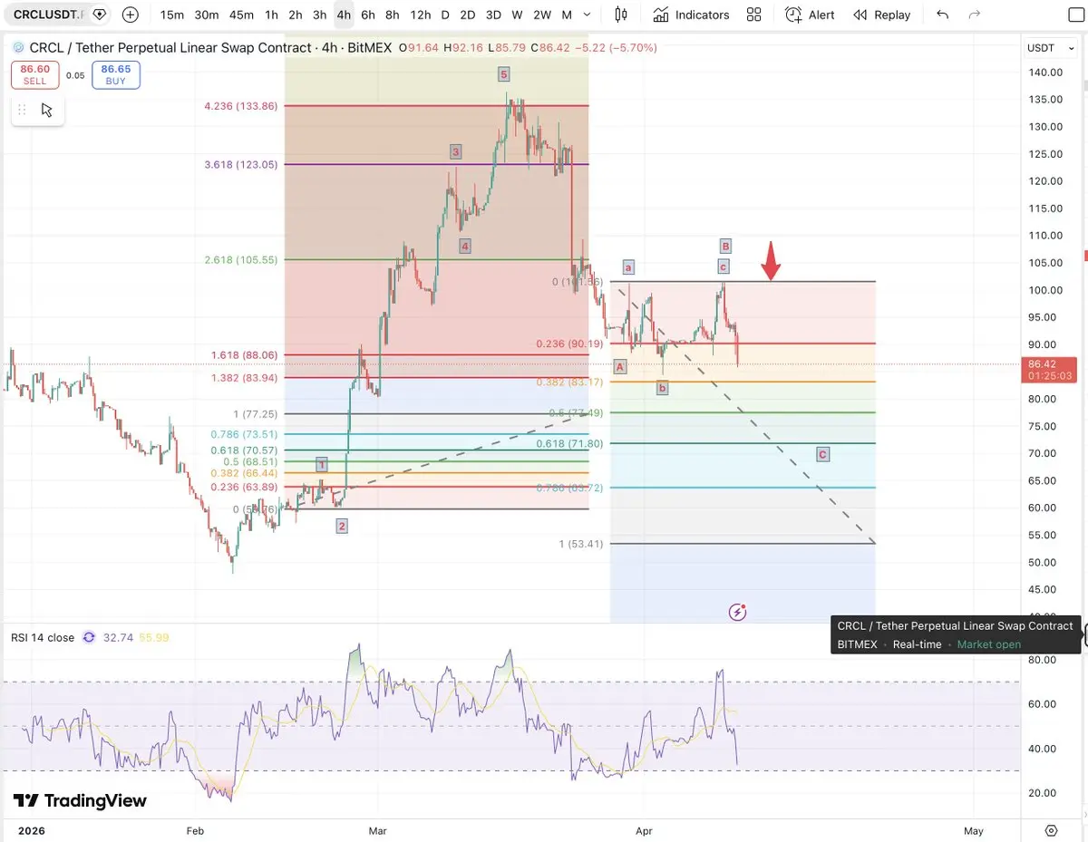
Task: Click the 140.00 price scale label
Action: click(x=1045, y=73)
